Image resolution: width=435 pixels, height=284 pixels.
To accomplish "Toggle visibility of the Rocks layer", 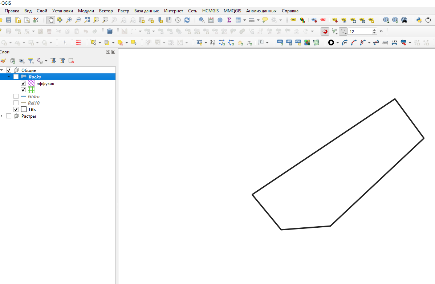I will [16, 77].
